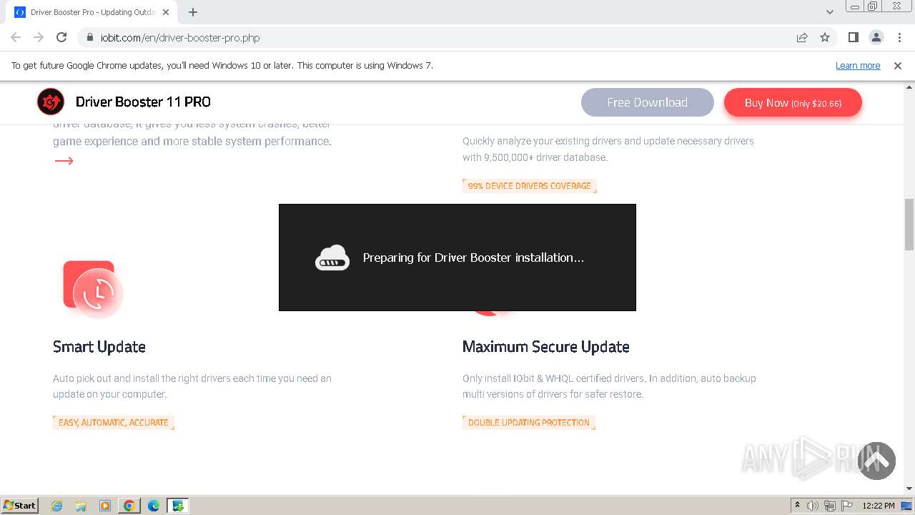Click the DOUBLE UPDATING PROTECTION label

point(529,423)
